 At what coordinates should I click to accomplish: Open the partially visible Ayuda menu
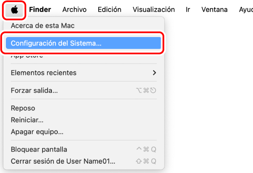point(245,9)
